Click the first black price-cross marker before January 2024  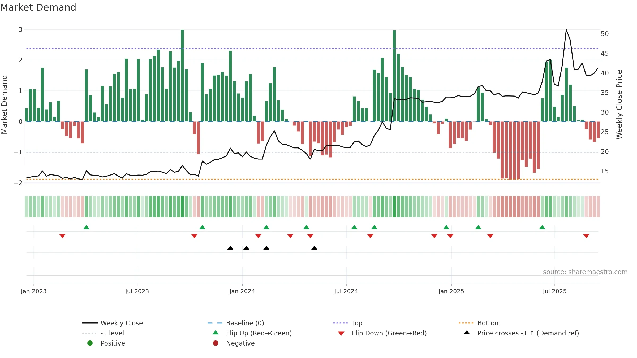pyautogui.click(x=230, y=248)
